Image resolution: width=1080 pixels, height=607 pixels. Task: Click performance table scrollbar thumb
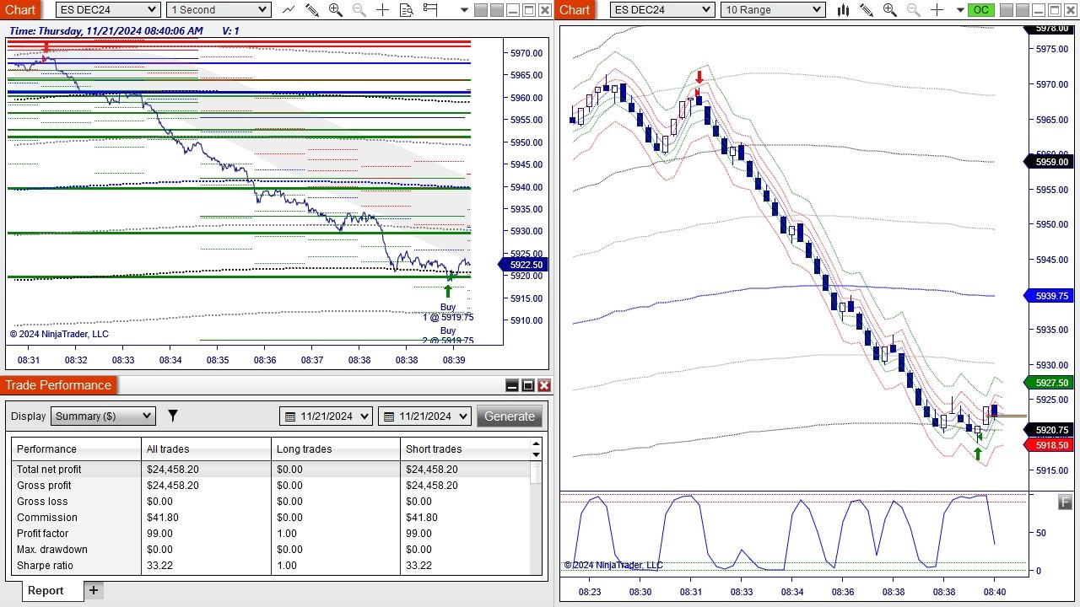(535, 472)
